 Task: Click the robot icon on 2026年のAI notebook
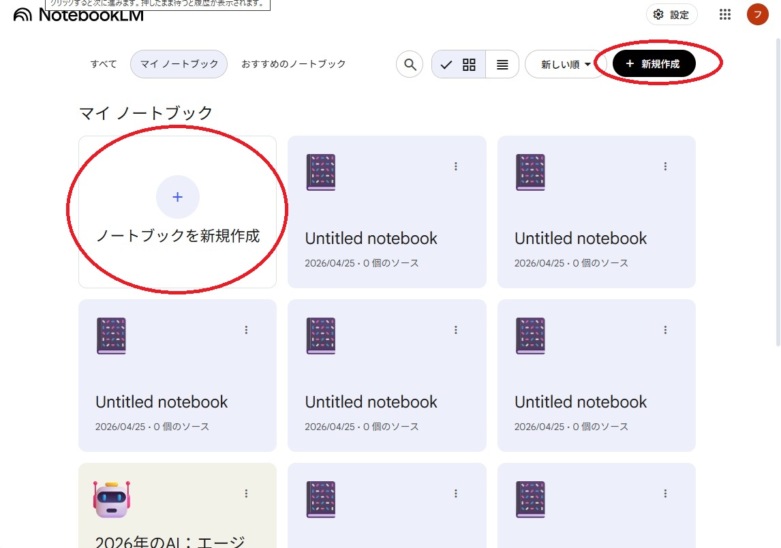pyautogui.click(x=111, y=499)
